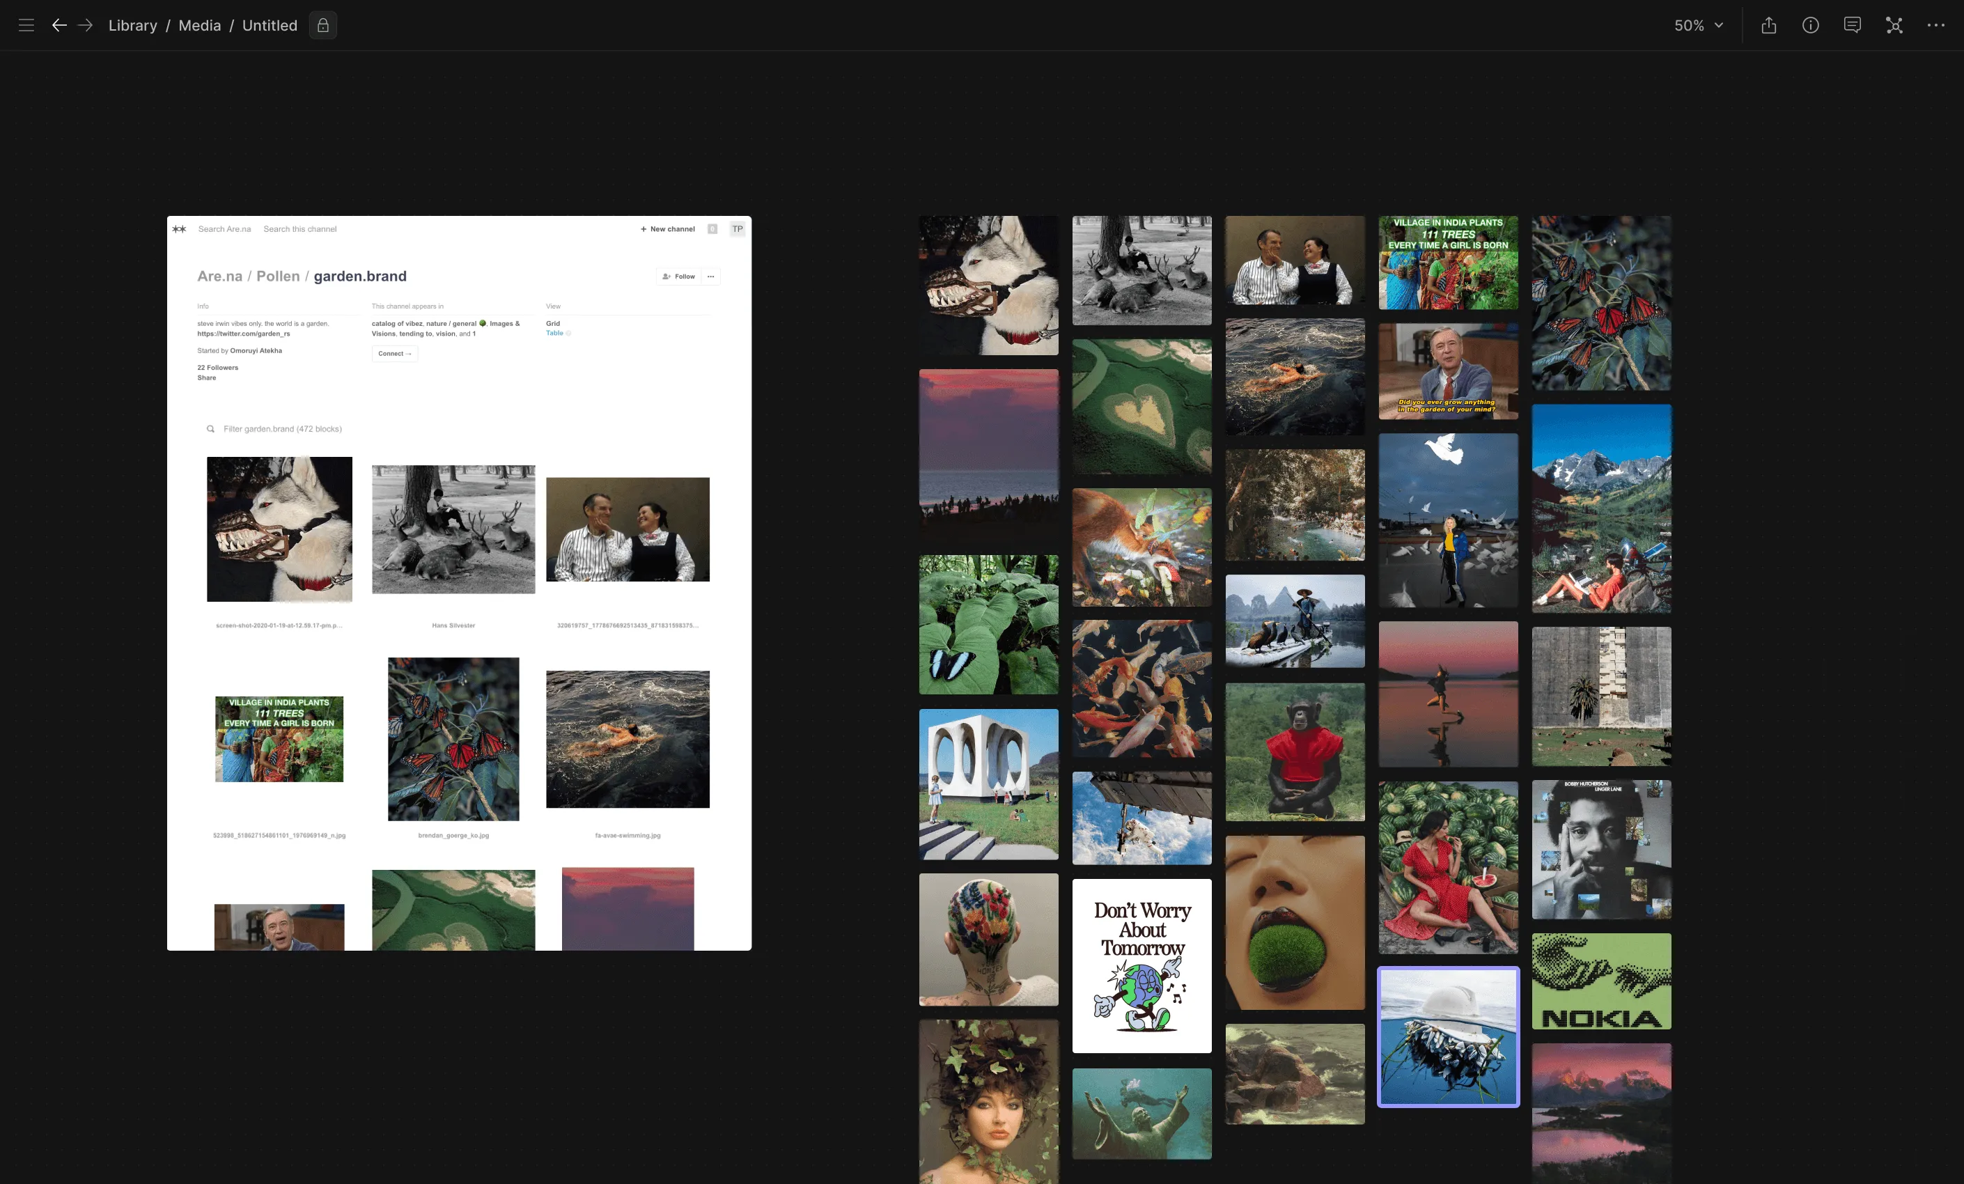Open the three-dot more options menu
1964x1184 pixels.
click(1936, 26)
